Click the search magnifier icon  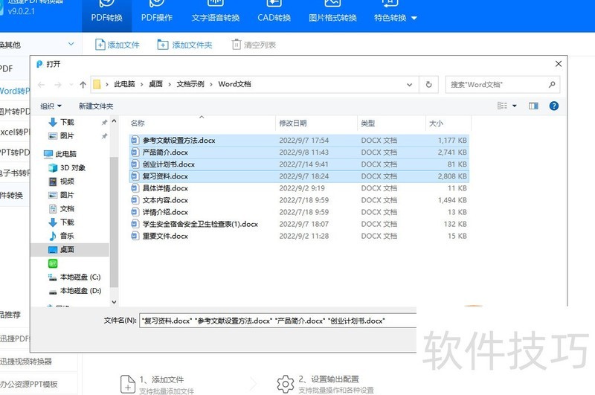click(552, 84)
